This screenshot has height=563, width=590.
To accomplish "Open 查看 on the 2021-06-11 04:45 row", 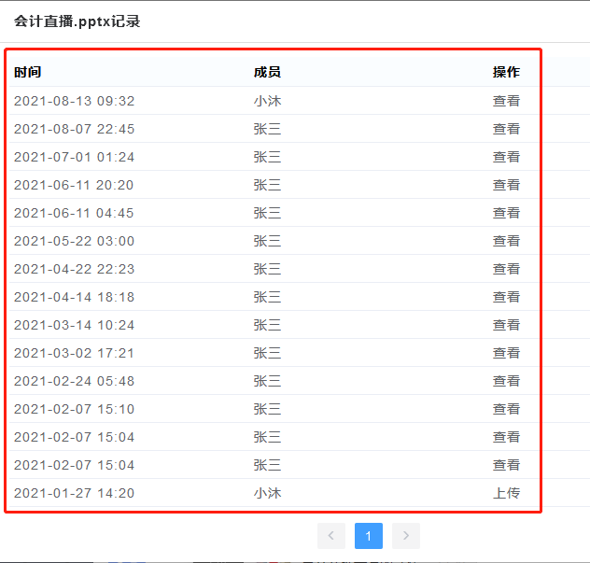I will [506, 213].
